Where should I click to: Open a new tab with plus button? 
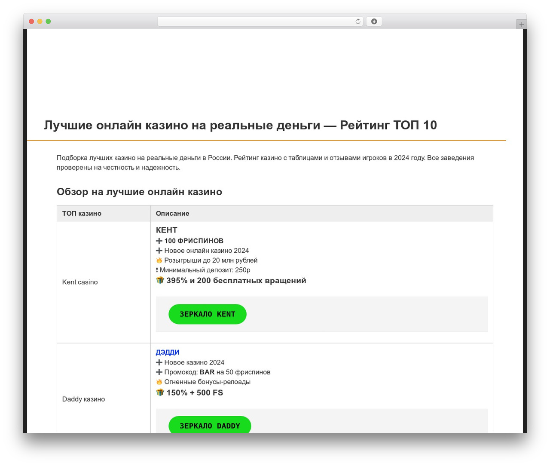(521, 25)
